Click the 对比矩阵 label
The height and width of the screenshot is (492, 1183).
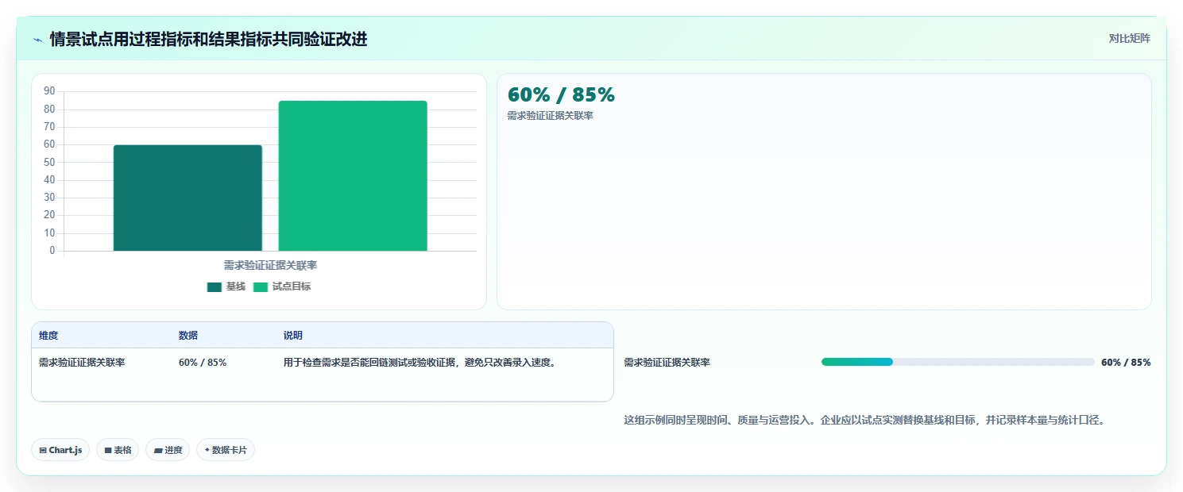(1130, 38)
